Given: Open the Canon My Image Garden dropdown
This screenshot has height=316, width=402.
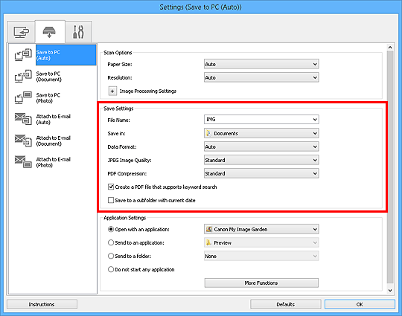Looking at the screenshot, I should pyautogui.click(x=261, y=229).
